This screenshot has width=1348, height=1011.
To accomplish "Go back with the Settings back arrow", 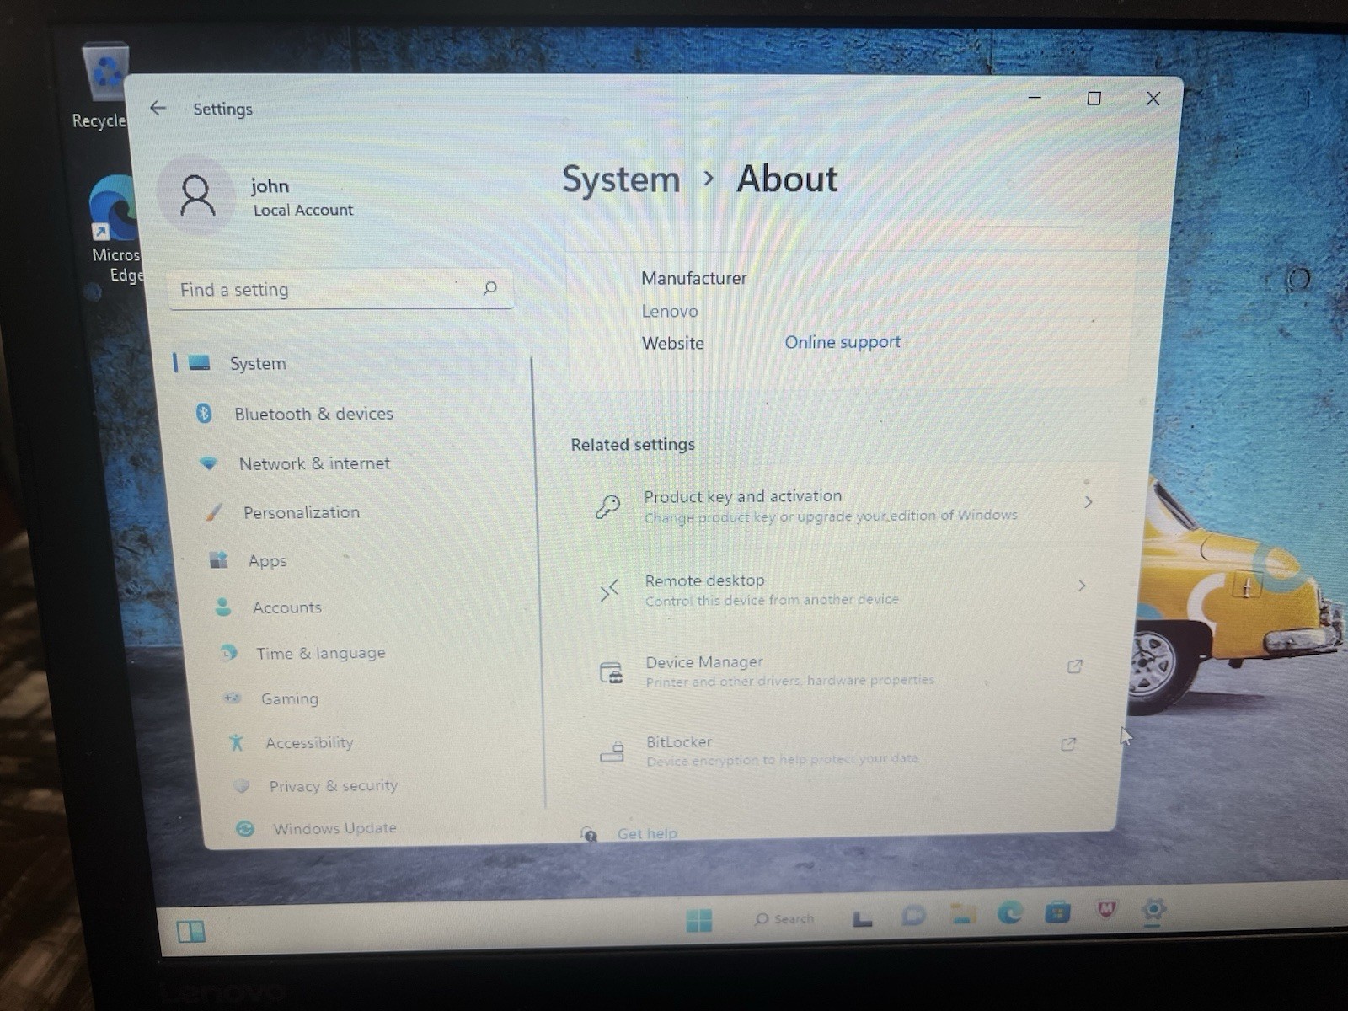I will coord(158,108).
